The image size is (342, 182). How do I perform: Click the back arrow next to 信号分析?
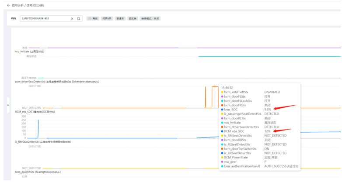8,5
